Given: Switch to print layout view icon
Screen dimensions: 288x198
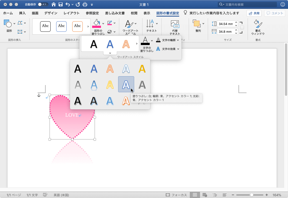Looking at the screenshot, I should coord(195,195).
